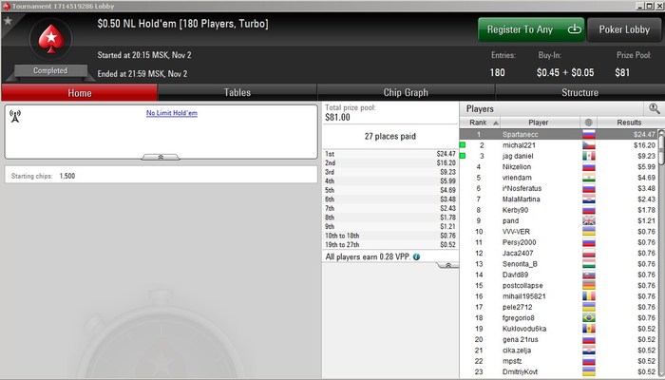Click the Register To Any button
The image size is (665, 380).
[531, 29]
